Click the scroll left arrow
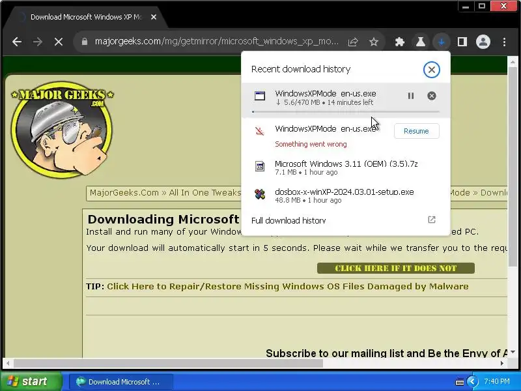The image size is (521, 391). click(x=8, y=364)
